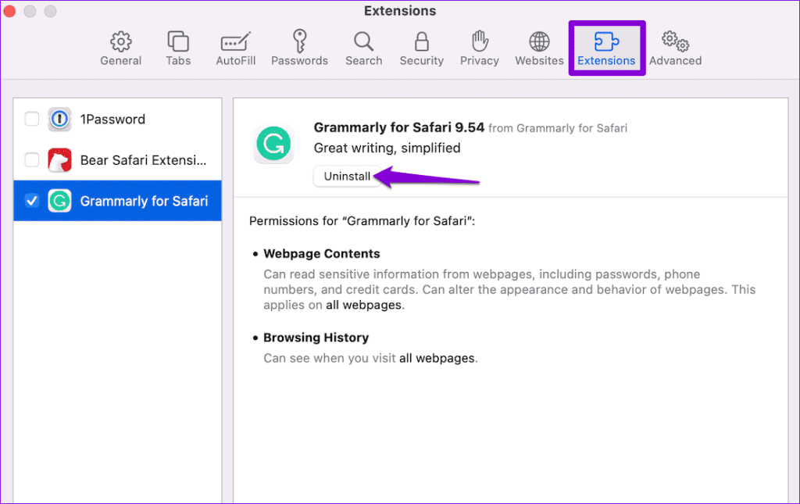Click the Webpage Contents permission heading
800x504 pixels.
321,253
